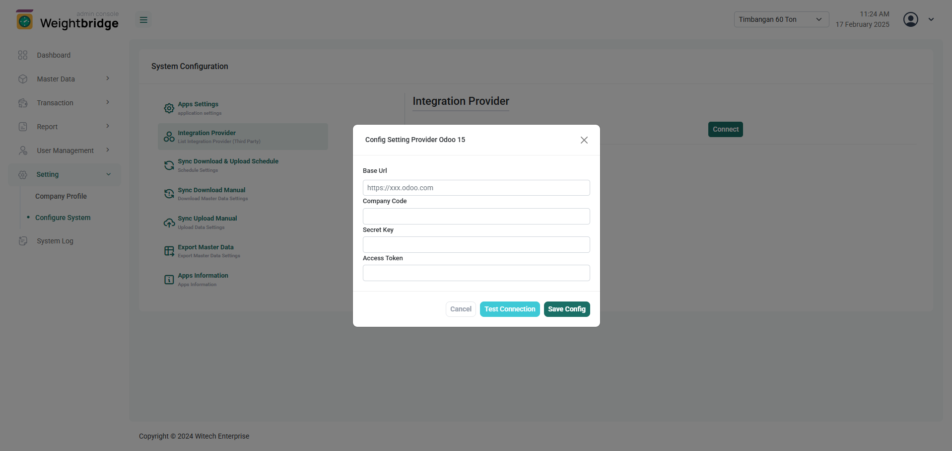Click the Weightbridge logo icon

24,20
